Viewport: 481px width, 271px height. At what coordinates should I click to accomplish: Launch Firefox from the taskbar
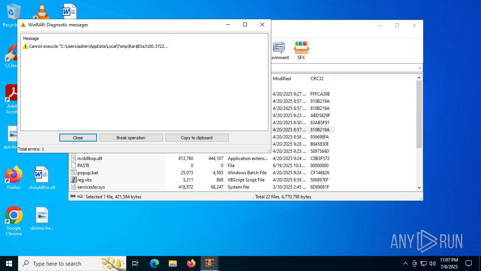(191, 263)
